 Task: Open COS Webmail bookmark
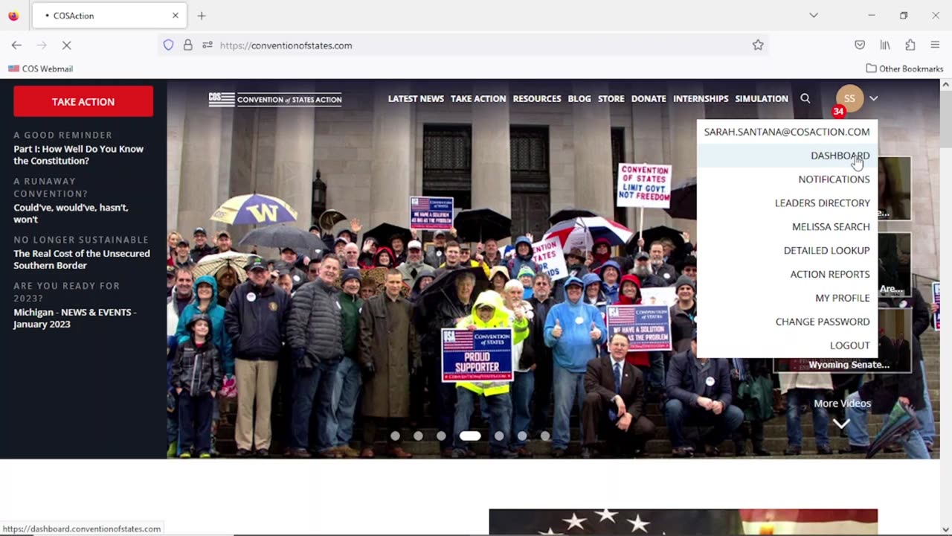point(40,68)
